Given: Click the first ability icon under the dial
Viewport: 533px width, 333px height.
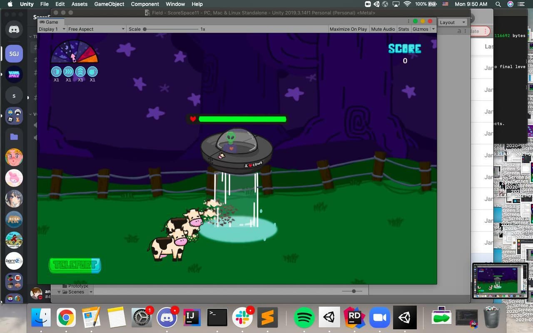Looking at the screenshot, I should (x=56, y=71).
